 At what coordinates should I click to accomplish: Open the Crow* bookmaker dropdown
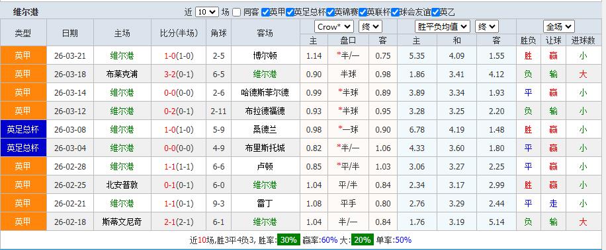click(x=334, y=27)
